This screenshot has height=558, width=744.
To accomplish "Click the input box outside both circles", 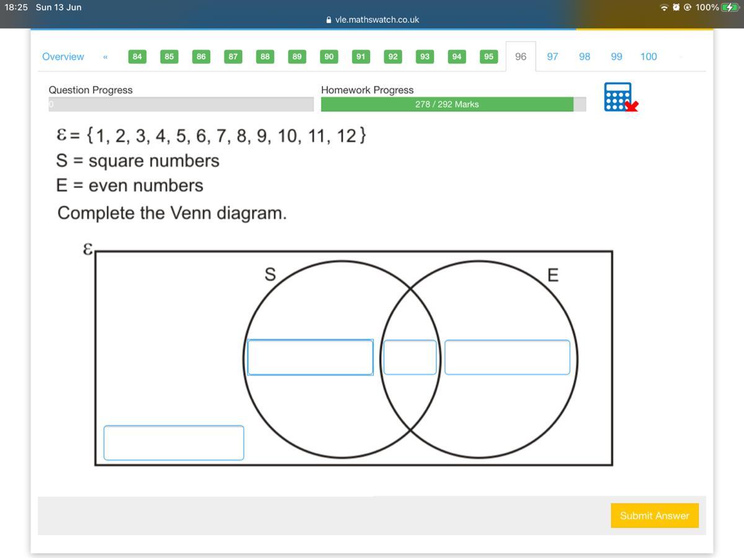I will click(x=174, y=443).
